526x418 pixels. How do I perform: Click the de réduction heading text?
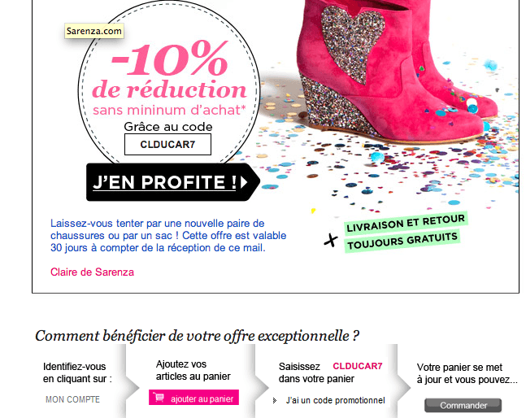tap(169, 89)
